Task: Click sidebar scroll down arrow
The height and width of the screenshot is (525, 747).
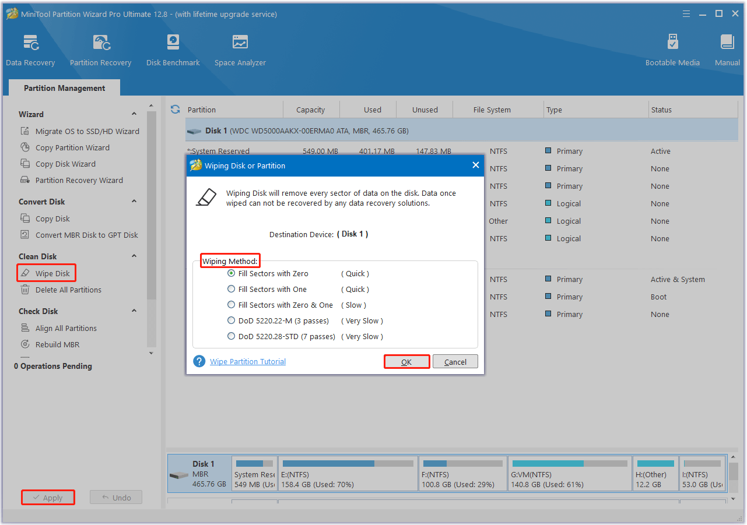Action: pos(152,353)
